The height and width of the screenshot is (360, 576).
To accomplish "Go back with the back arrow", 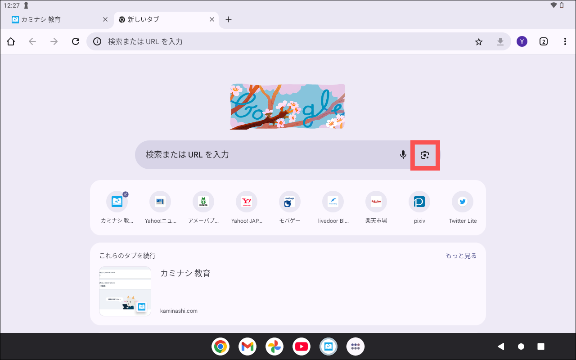I will tap(32, 41).
